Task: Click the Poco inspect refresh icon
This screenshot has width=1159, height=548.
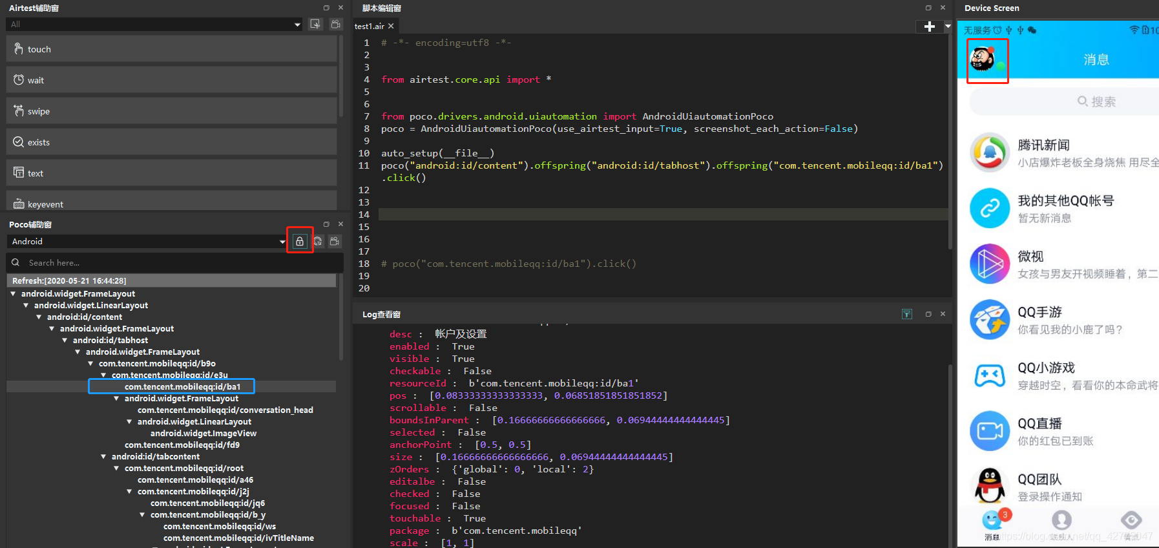Action: pyautogui.click(x=318, y=241)
